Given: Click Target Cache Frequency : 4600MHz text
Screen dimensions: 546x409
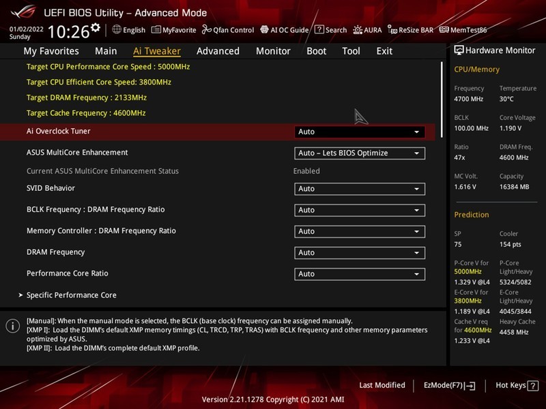Looking at the screenshot, I should (86, 113).
